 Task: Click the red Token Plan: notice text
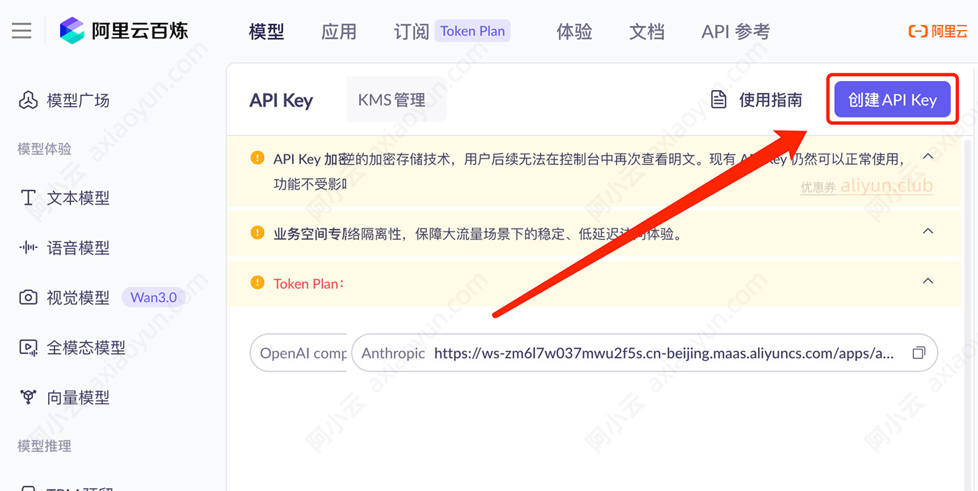pos(308,284)
